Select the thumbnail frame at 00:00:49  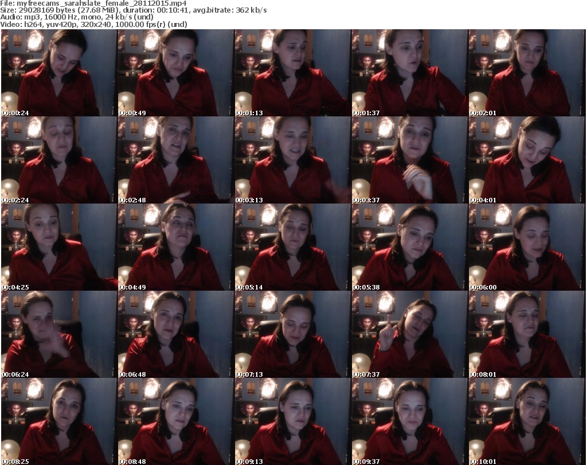click(176, 73)
